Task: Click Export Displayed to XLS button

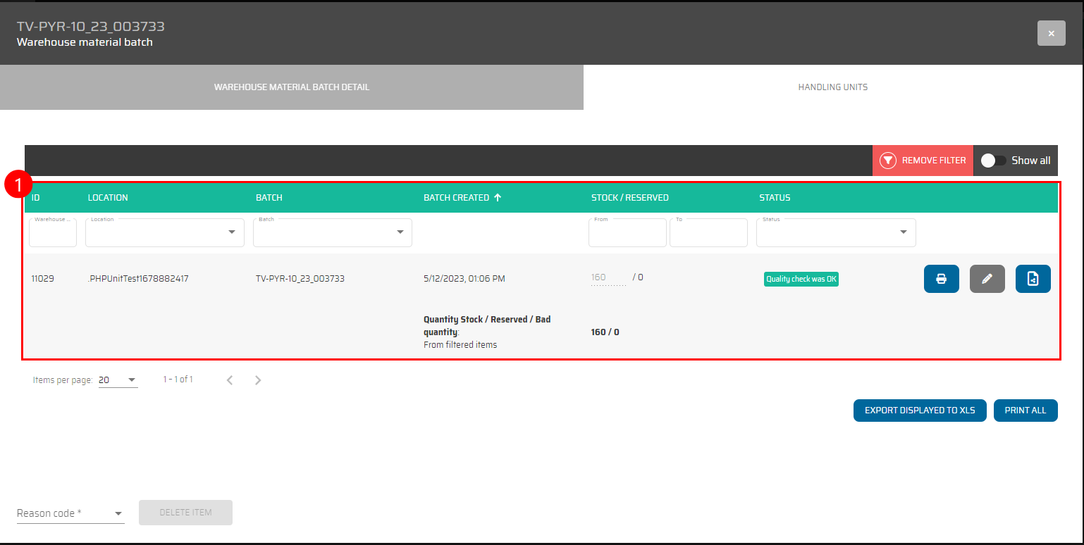Action: [919, 411]
